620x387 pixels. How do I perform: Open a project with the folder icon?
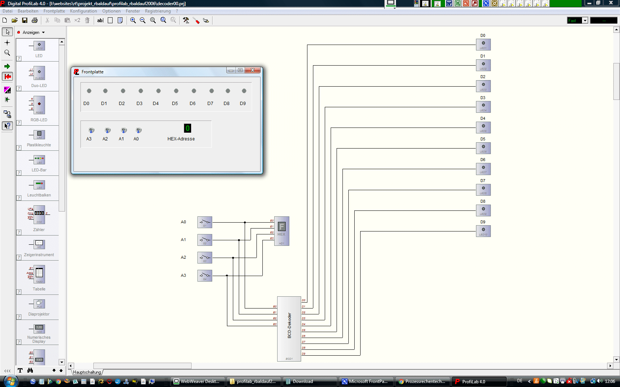[15, 20]
